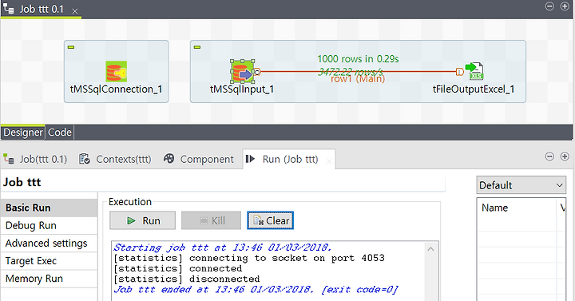
Task: Click the '[statistics] disconnected' console line
Action: (186, 279)
